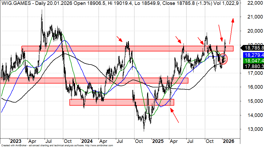Screen dimensions: 264x147
Task: Select the blue 18,279.4 moving average label
Action: click(x=252, y=55)
